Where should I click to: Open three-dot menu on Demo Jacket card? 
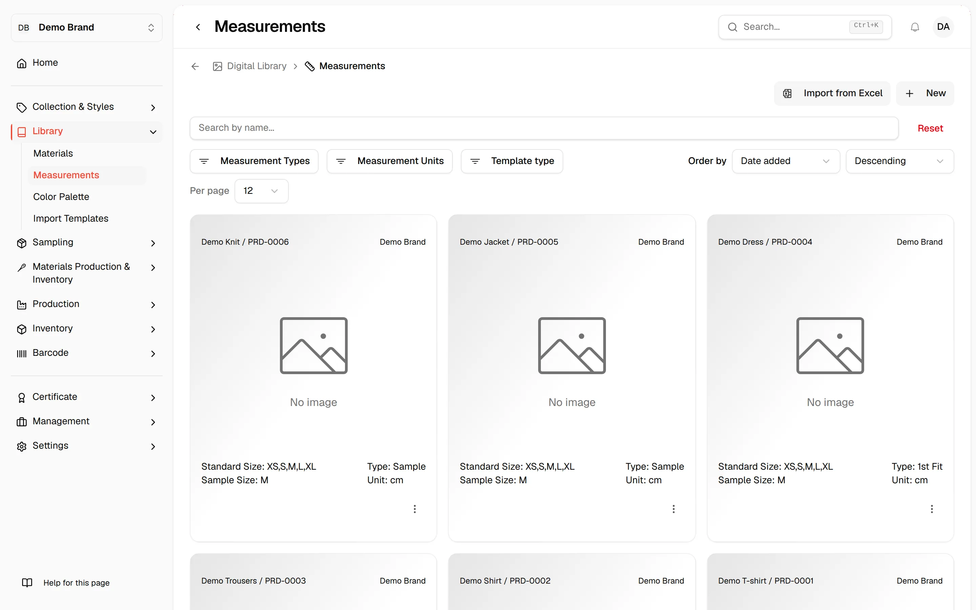coord(673,509)
